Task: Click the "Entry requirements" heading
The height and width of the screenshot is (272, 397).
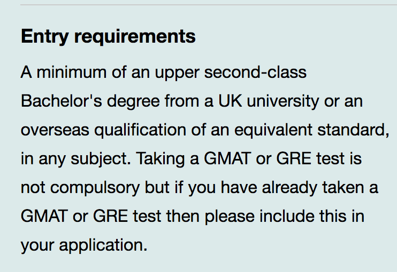Action: pyautogui.click(x=108, y=37)
